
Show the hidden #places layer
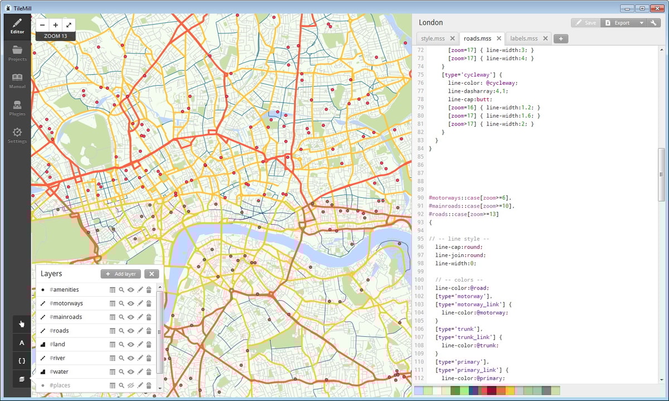(130, 385)
